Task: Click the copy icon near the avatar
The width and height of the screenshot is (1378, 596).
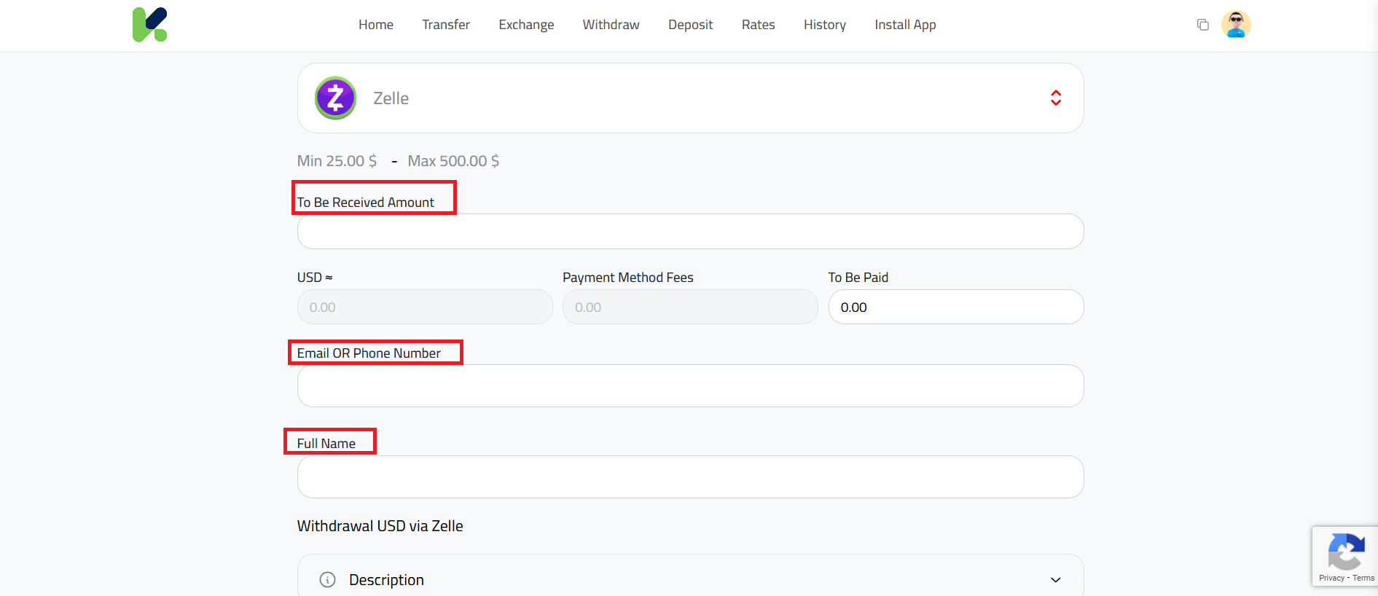Action: coord(1203,25)
